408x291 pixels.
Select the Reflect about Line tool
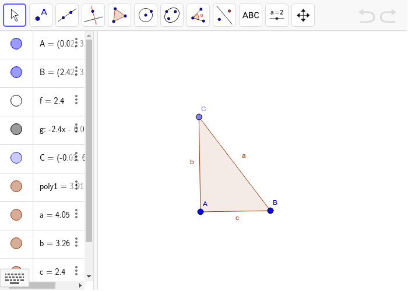pyautogui.click(x=224, y=15)
